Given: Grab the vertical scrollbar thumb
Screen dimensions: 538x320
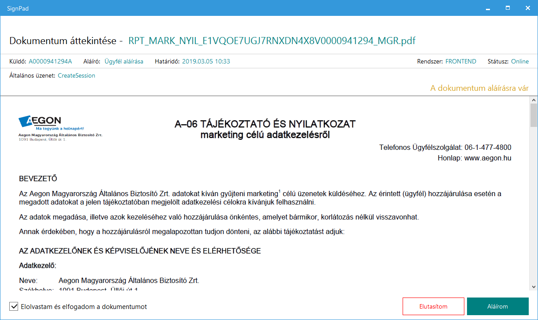Looking at the screenshot, I should pyautogui.click(x=533, y=115).
